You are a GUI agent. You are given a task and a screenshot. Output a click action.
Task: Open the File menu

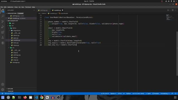point(2,7)
